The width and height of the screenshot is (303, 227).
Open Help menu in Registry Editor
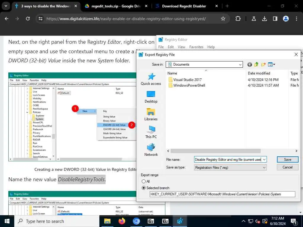coord(211,47)
